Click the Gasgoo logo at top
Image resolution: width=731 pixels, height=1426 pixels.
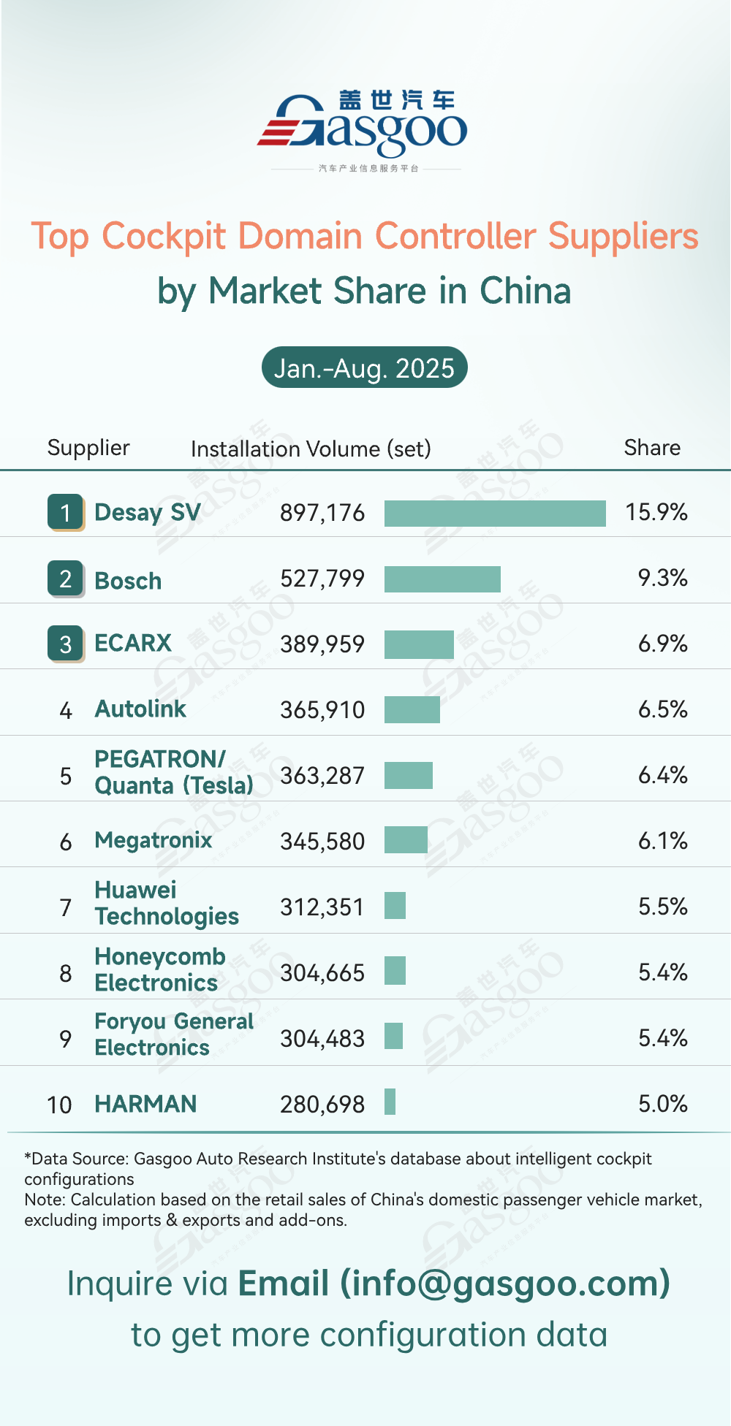click(363, 126)
